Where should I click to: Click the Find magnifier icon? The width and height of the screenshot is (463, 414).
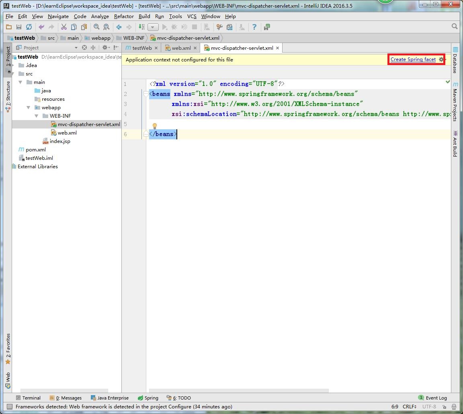click(x=96, y=27)
